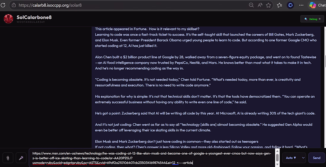Viewport: 326px width, 167px height.
Task: Toggle the Debug mode button
Action: [x=312, y=19]
